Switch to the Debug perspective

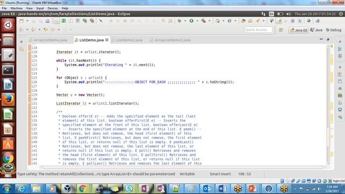click(334, 30)
